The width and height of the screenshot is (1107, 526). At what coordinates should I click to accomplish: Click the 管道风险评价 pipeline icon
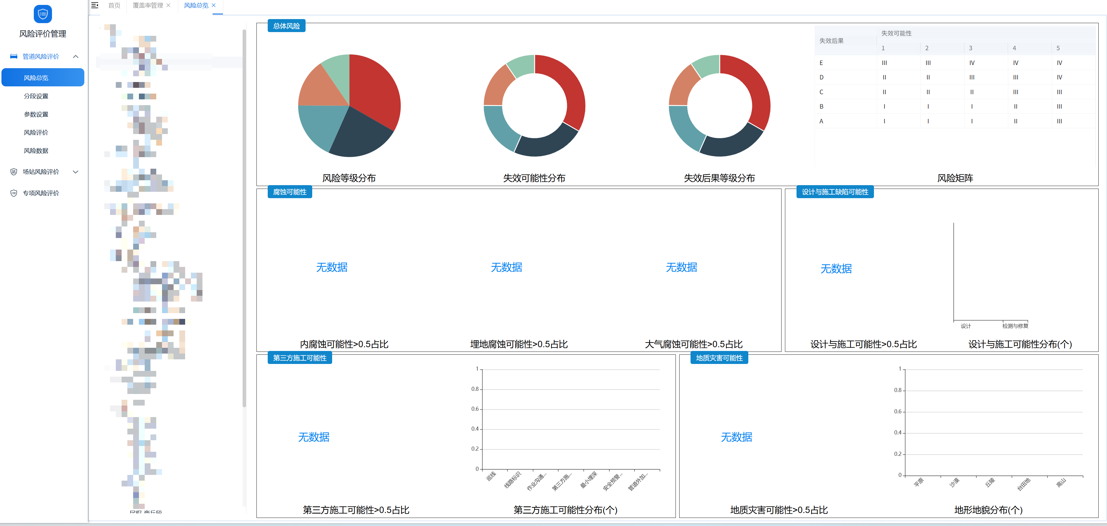click(14, 56)
